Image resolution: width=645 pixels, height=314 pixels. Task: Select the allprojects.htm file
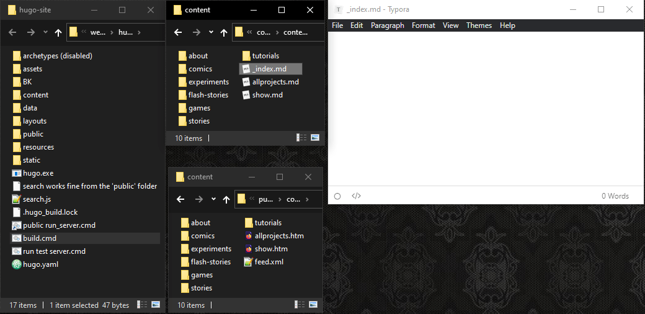pyautogui.click(x=278, y=236)
